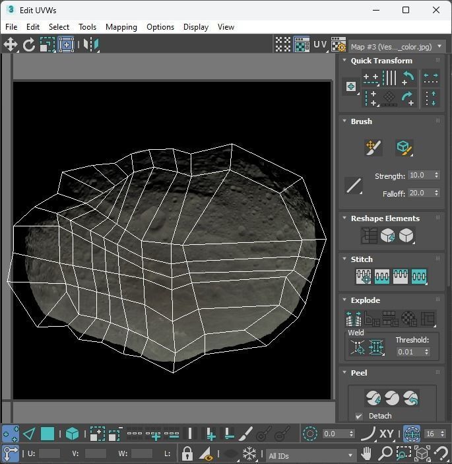The image size is (452, 464).
Task: Select the Relax brush icon
Action: [x=404, y=147]
